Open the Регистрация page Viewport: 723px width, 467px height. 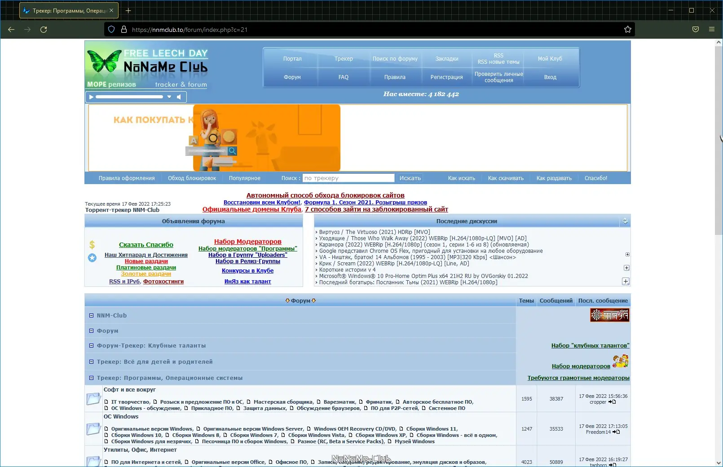(447, 77)
